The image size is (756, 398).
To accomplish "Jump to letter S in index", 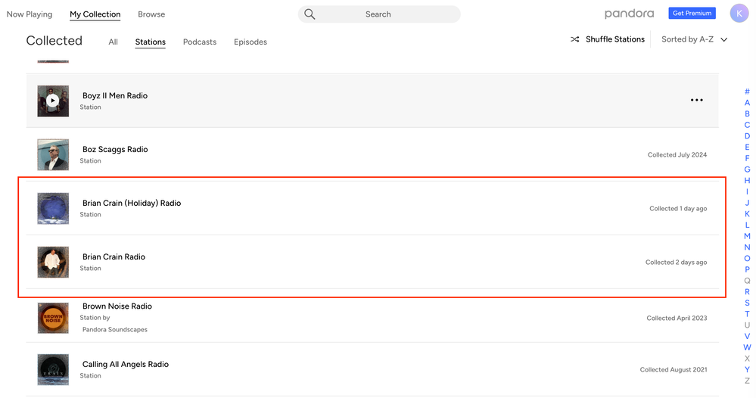I will [x=747, y=303].
